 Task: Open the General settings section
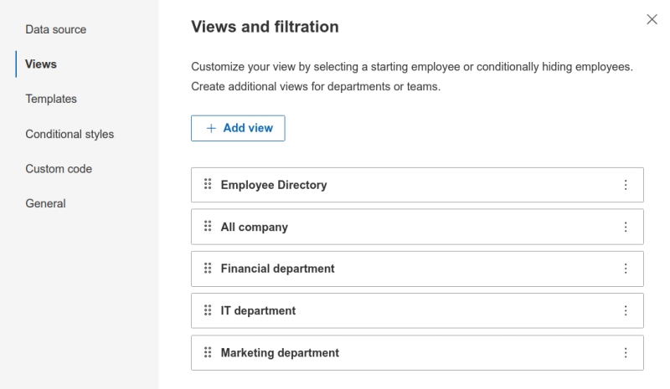(45, 203)
